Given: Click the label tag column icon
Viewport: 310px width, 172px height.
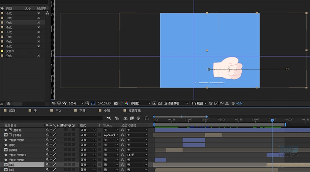Looking at the screenshot, I should [2, 8].
